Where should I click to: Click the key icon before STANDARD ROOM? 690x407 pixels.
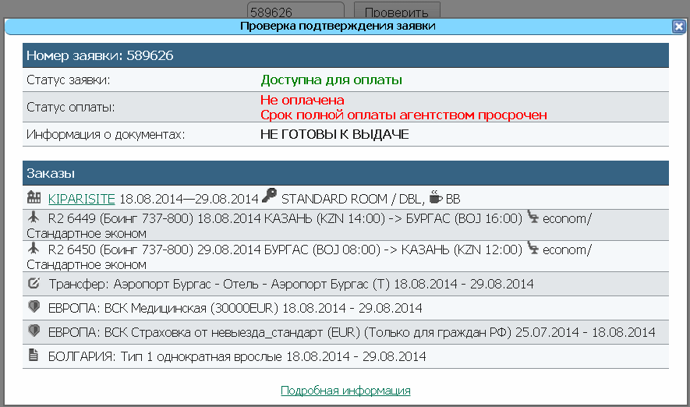click(x=269, y=197)
